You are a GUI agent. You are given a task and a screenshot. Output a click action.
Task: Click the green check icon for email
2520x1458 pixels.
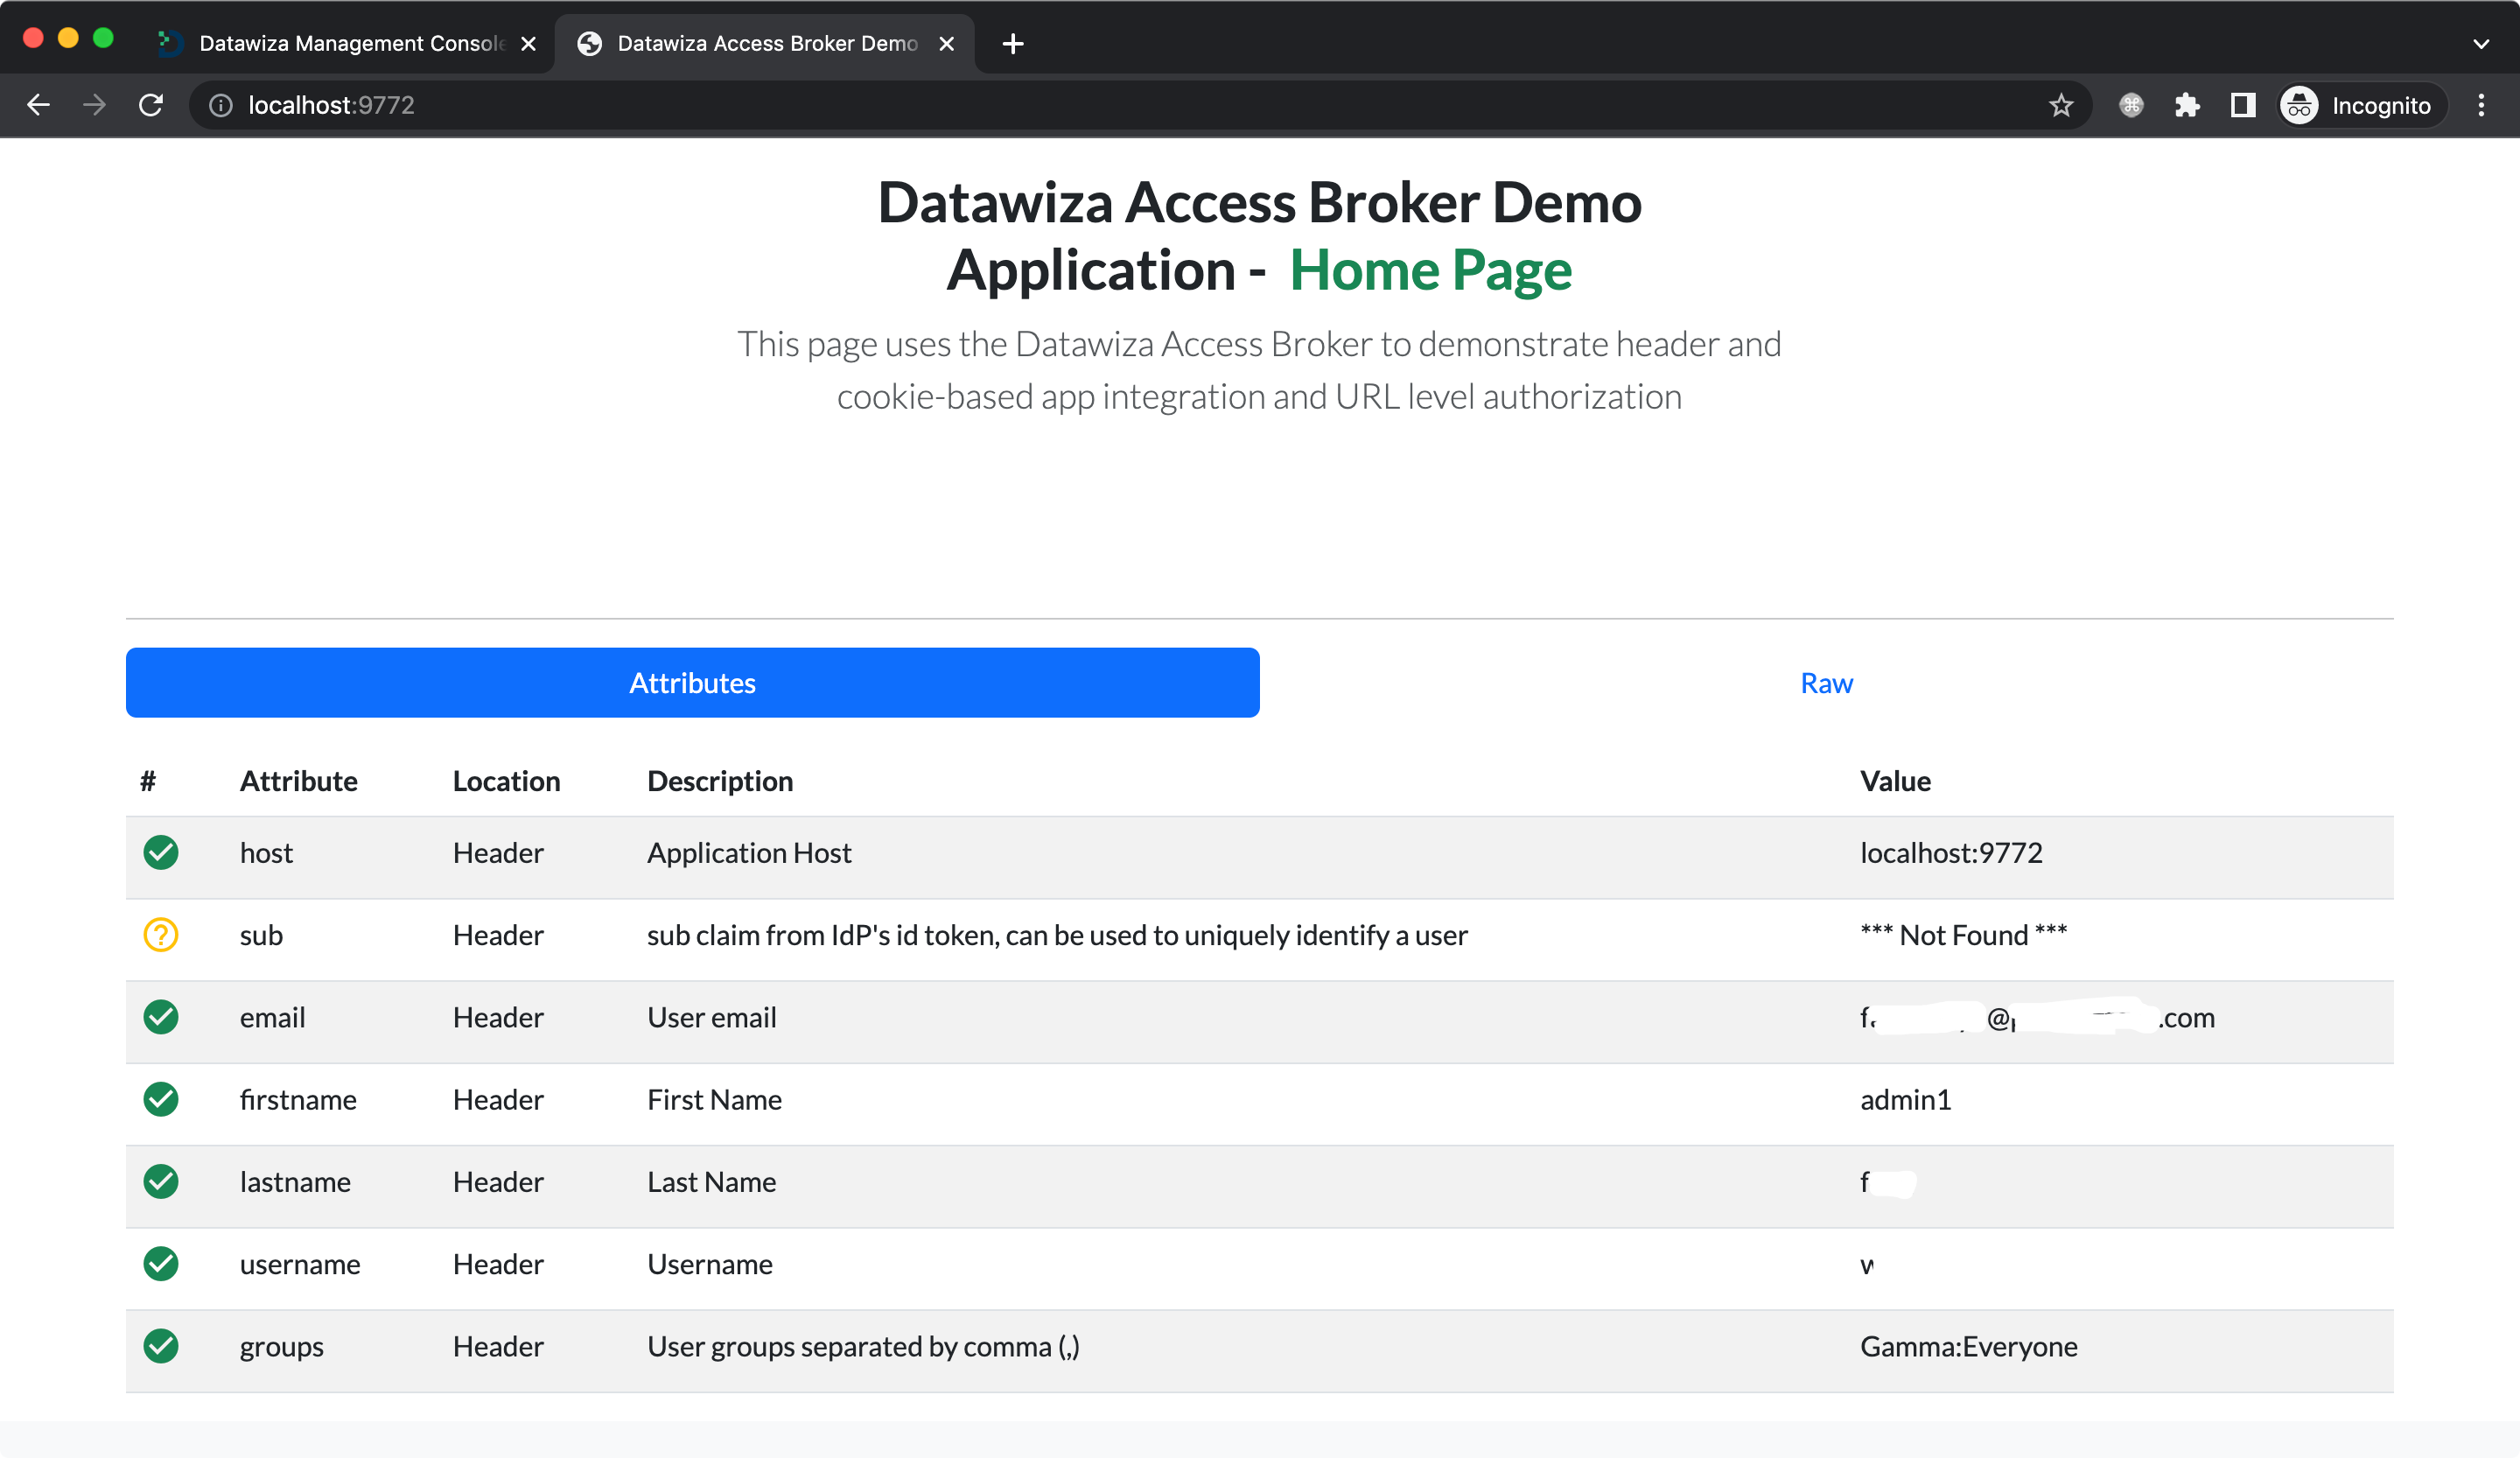pos(161,1017)
